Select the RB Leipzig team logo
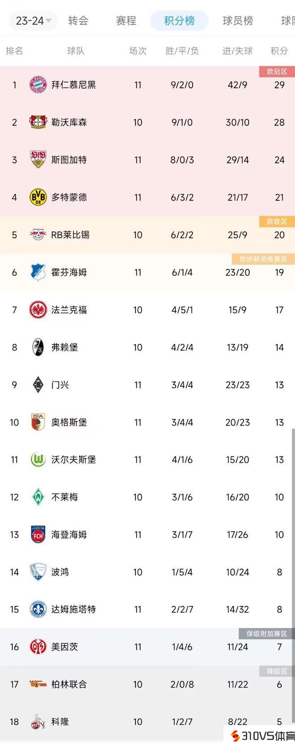 [x=38, y=235]
